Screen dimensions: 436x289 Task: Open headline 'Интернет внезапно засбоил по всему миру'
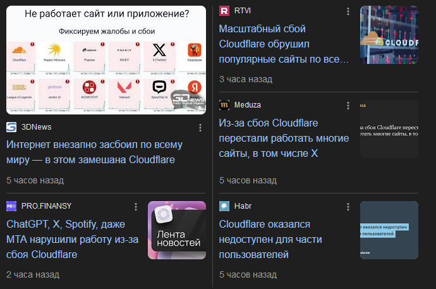95,152
